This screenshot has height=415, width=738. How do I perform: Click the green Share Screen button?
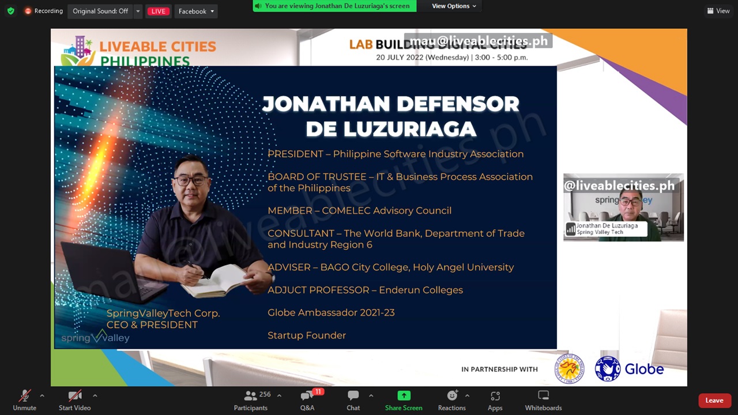(404, 400)
